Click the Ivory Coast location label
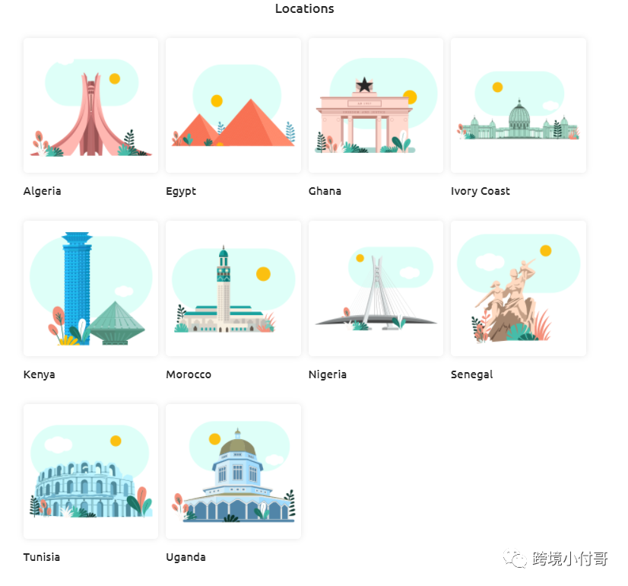The width and height of the screenshot is (628, 586). [x=481, y=191]
